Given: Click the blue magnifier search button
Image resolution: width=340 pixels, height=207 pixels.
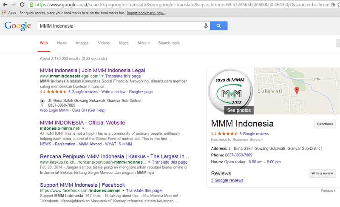Looking at the screenshot, I should click(x=219, y=26).
